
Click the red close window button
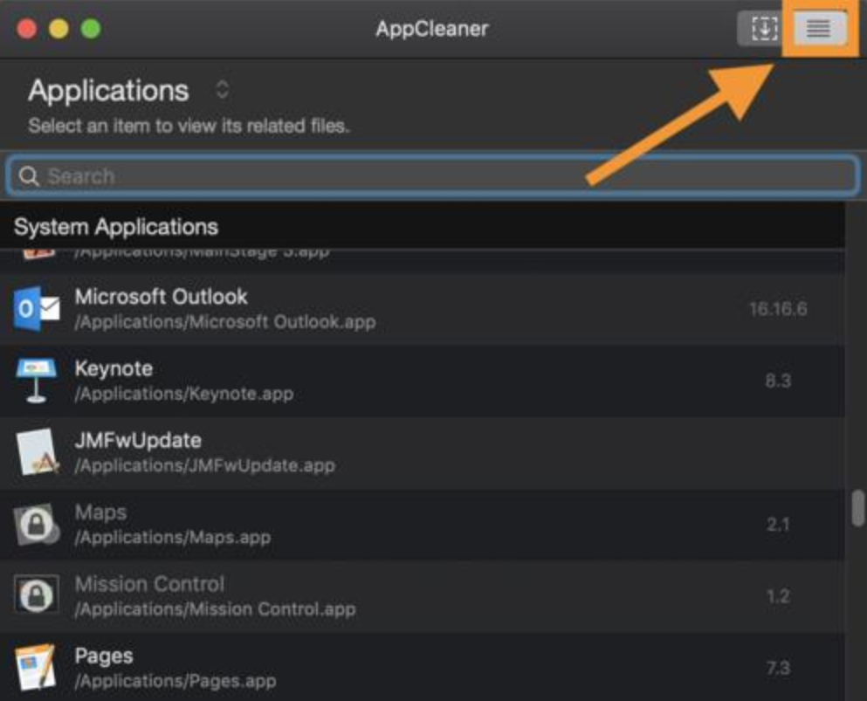(27, 29)
